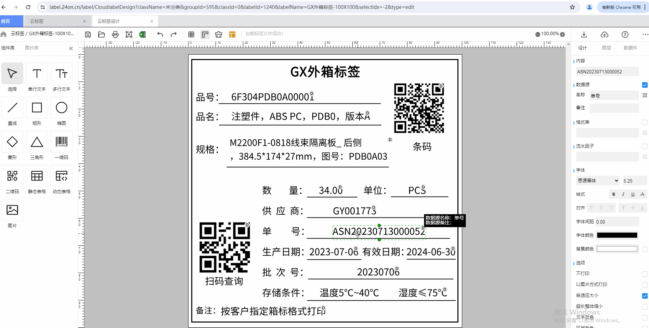Open the three-dots more menu
Screen dimensions: 649x328
[x=645, y=34]
